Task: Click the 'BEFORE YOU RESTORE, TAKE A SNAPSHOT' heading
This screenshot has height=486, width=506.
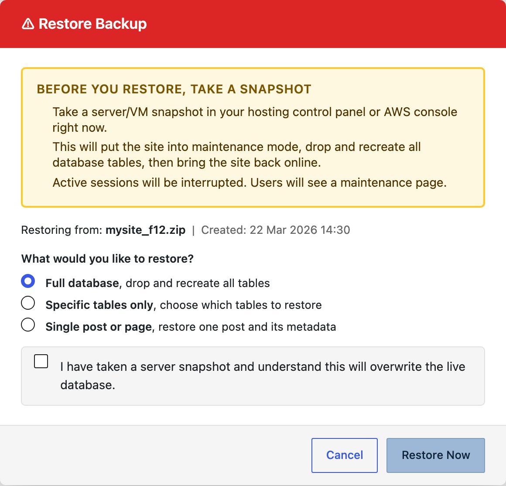Action: 174,89
